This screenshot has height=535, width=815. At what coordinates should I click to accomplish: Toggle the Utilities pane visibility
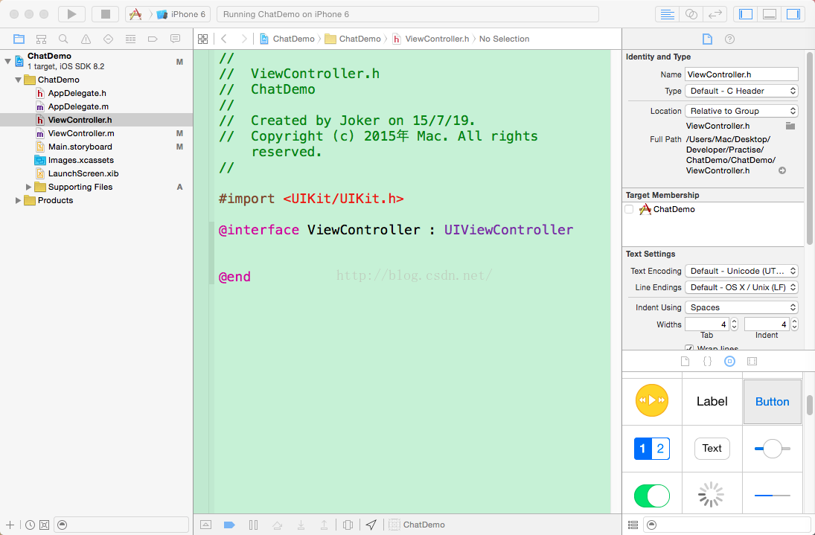click(793, 14)
